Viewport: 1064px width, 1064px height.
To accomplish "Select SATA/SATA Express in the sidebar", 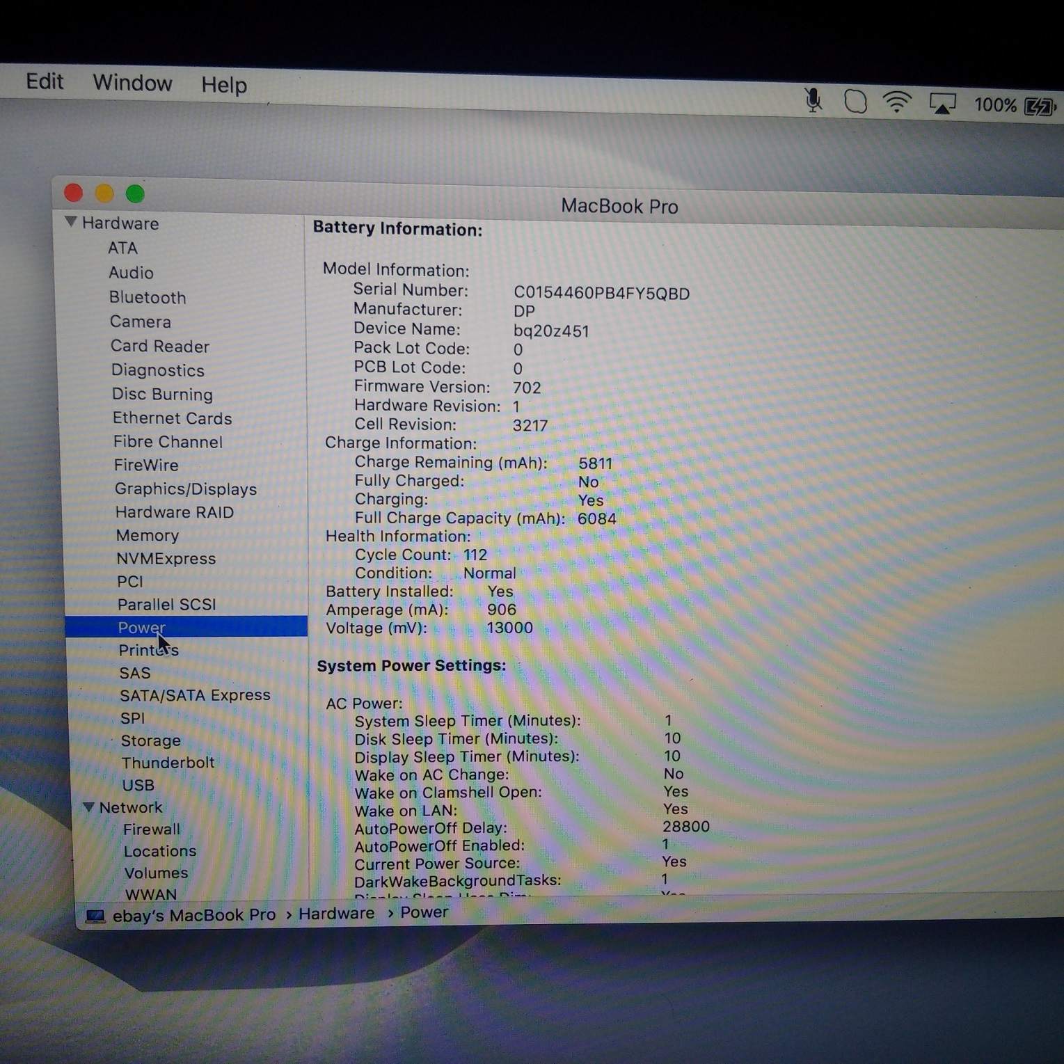I will (x=195, y=695).
